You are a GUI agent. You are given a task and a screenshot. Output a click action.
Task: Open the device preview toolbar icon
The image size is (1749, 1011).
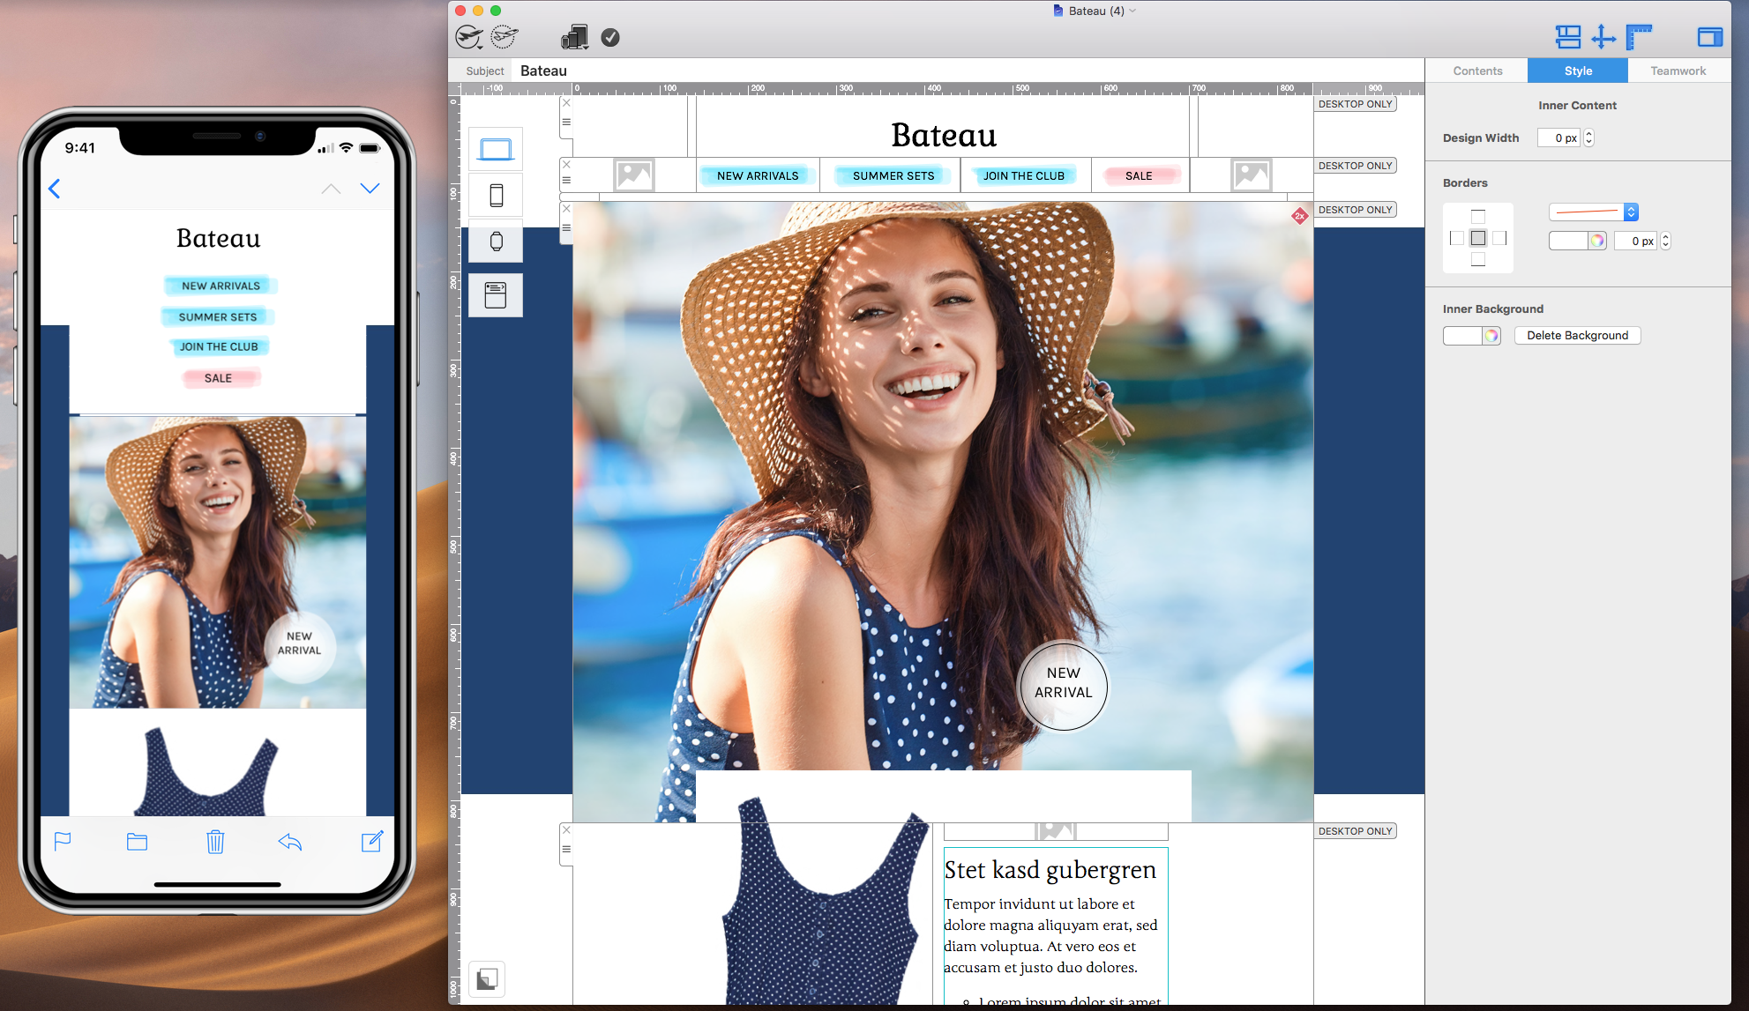(574, 37)
